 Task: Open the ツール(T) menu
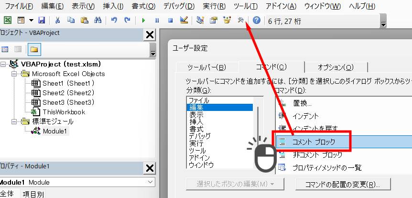pyautogui.click(x=245, y=6)
